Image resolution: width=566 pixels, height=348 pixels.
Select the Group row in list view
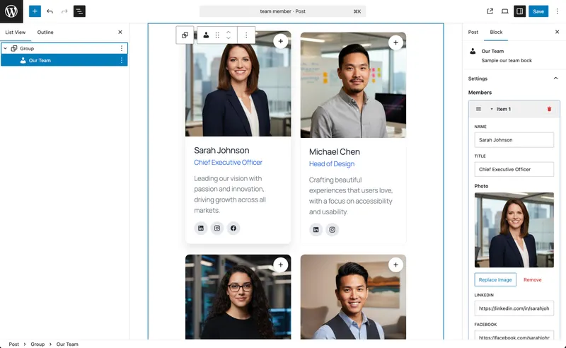(64, 48)
